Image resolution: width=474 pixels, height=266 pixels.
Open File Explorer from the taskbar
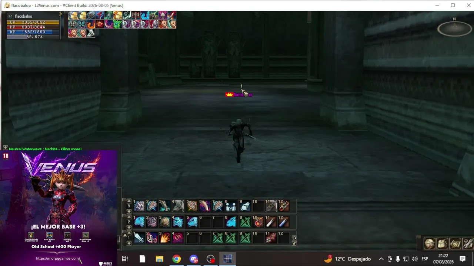(159, 259)
